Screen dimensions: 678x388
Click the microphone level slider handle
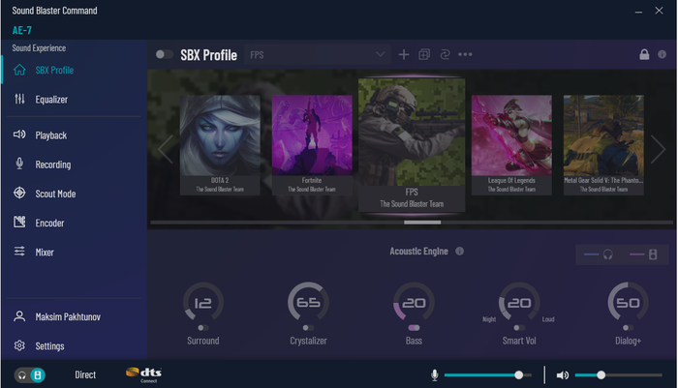click(519, 375)
